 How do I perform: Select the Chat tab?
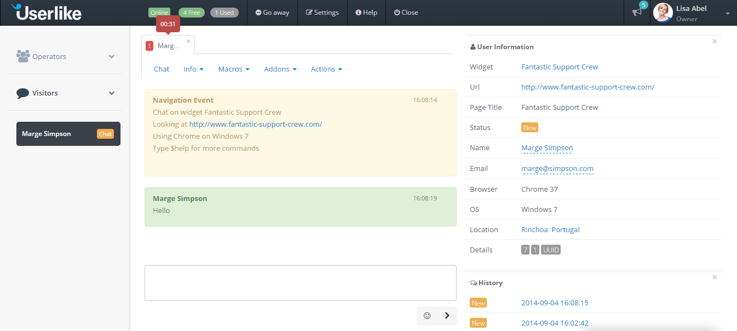(x=162, y=69)
